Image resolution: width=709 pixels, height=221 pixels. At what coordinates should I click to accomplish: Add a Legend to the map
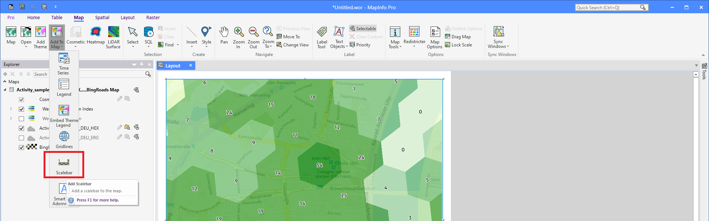[64, 88]
